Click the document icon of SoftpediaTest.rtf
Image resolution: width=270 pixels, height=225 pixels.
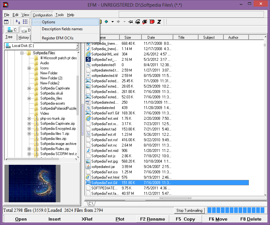coord(88,134)
